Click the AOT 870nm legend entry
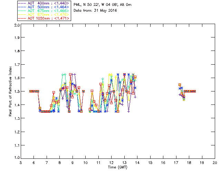Screen dimensions: 221x176 pyautogui.click(x=44, y=14)
